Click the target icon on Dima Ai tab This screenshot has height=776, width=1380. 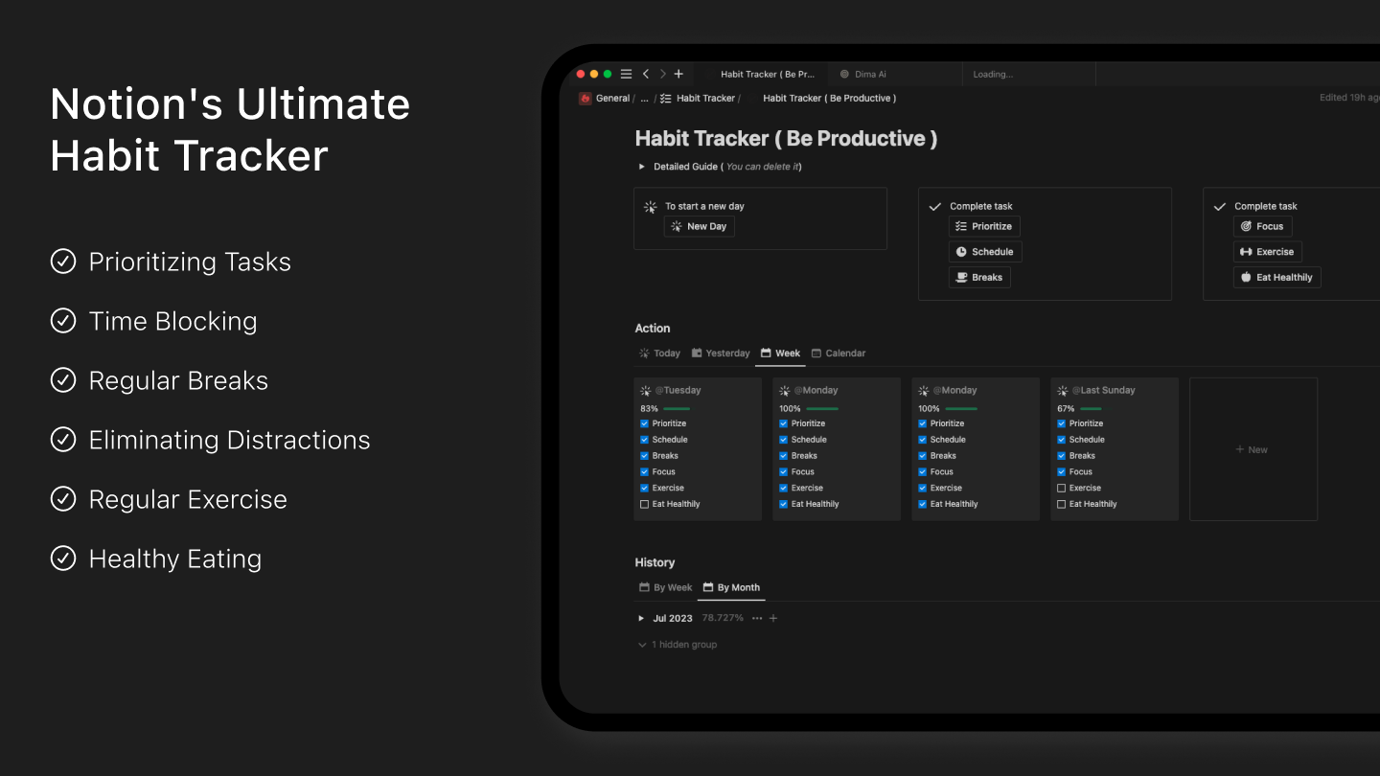[844, 74]
